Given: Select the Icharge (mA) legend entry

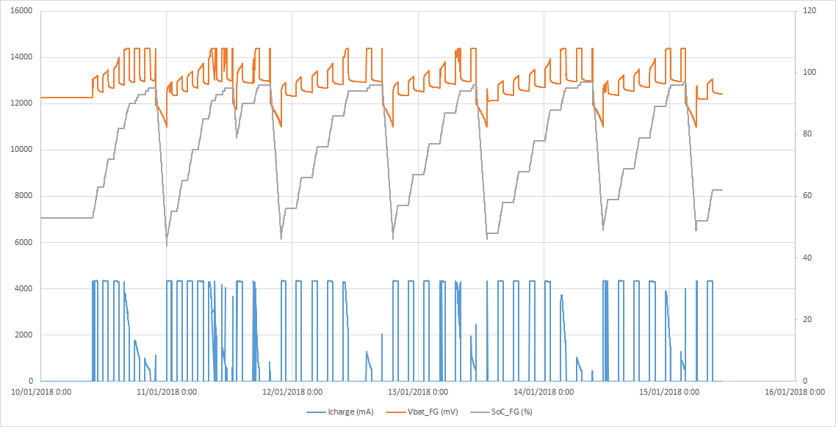Looking at the screenshot, I should [339, 412].
